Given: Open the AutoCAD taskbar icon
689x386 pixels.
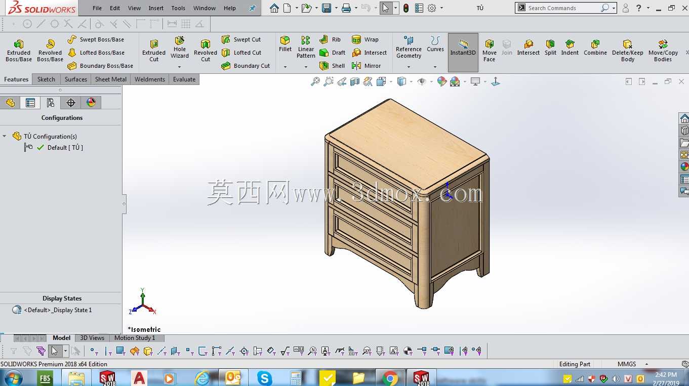Looking at the screenshot, I should pos(139,377).
